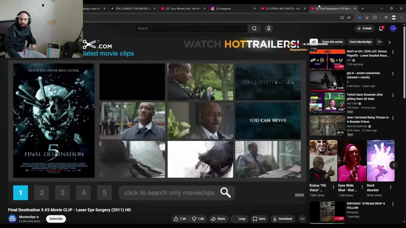Click search only movieclips box
The height and width of the screenshot is (228, 406).
coord(177,193)
